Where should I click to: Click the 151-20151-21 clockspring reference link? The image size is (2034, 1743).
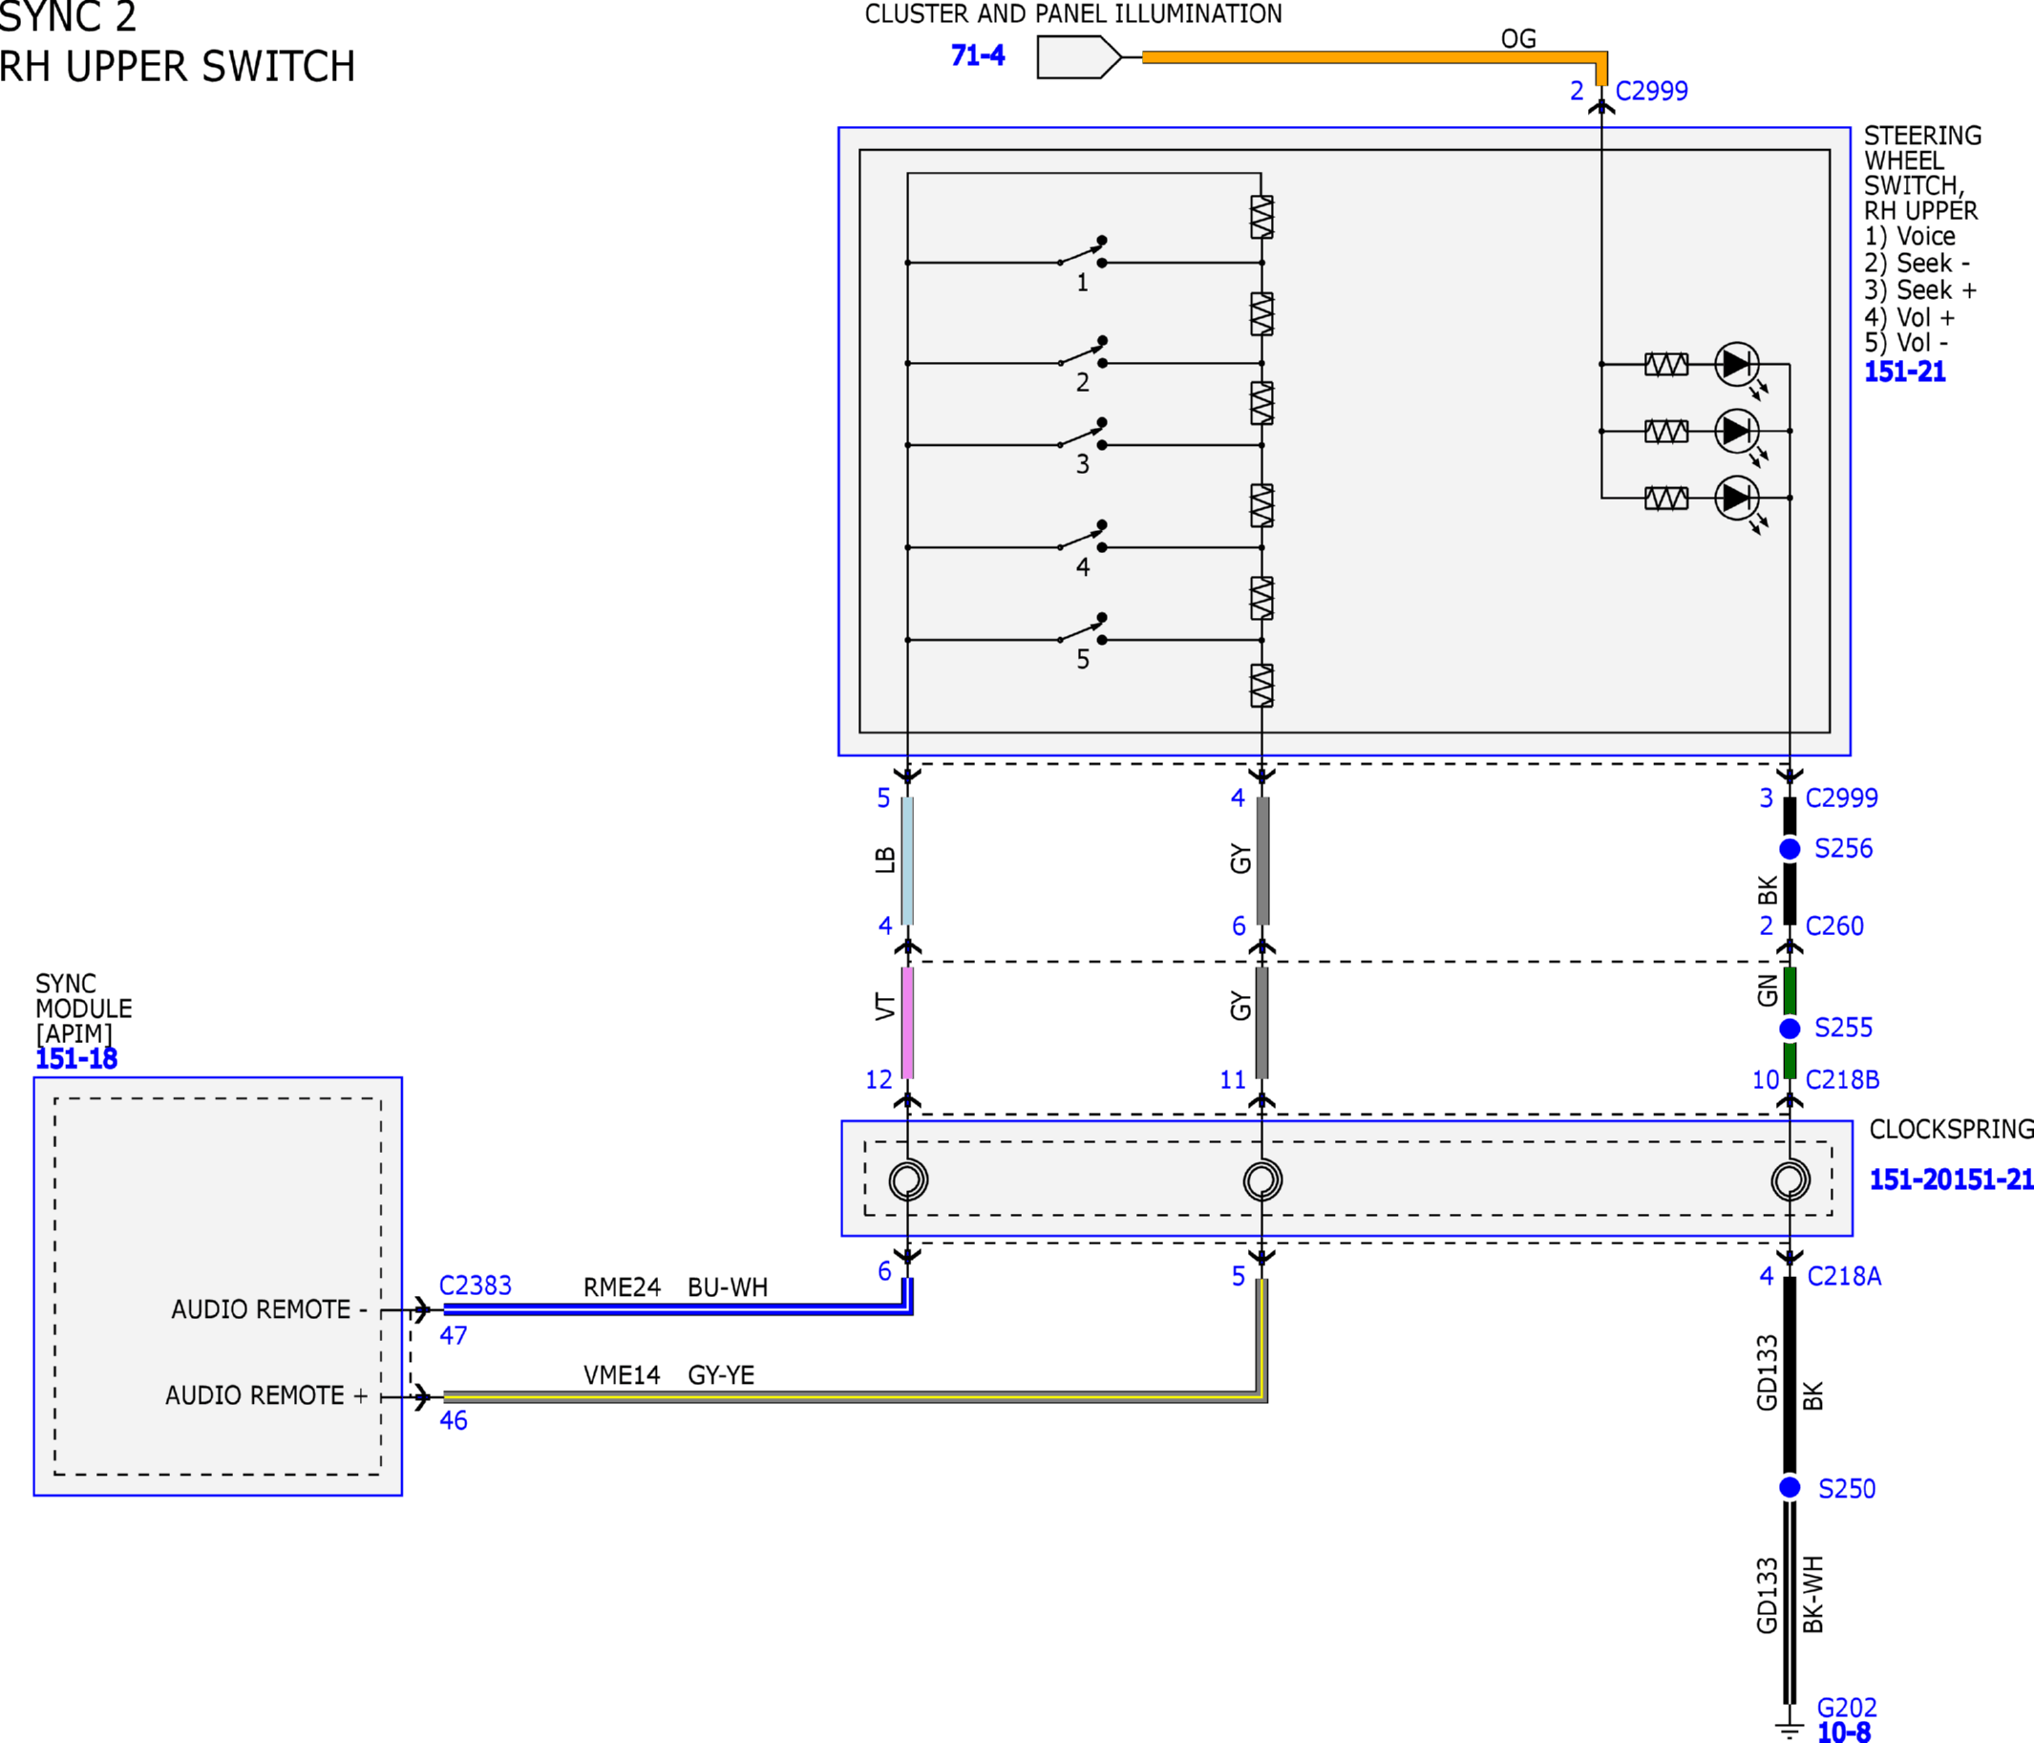coord(1951,1180)
